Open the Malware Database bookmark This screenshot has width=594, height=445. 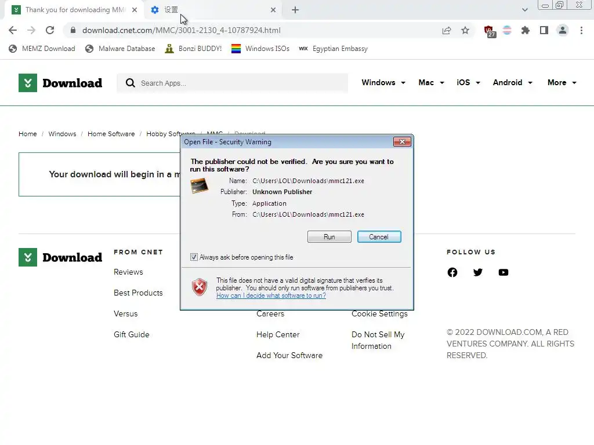[121, 49]
